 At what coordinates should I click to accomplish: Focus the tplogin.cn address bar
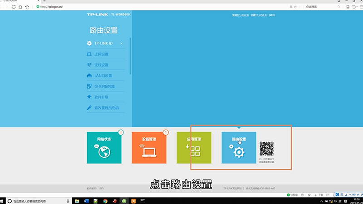51,7
